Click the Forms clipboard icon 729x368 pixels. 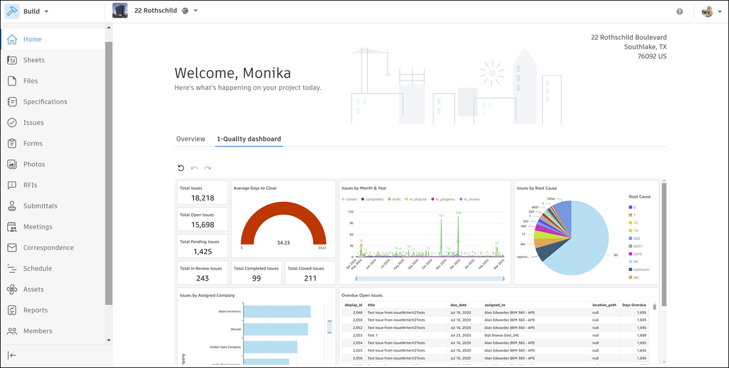pyautogui.click(x=12, y=144)
